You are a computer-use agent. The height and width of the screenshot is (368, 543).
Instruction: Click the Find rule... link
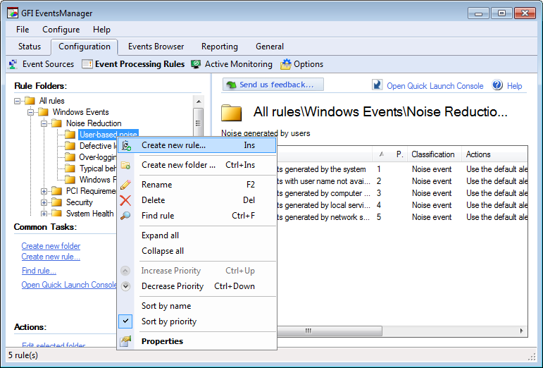pyautogui.click(x=39, y=271)
